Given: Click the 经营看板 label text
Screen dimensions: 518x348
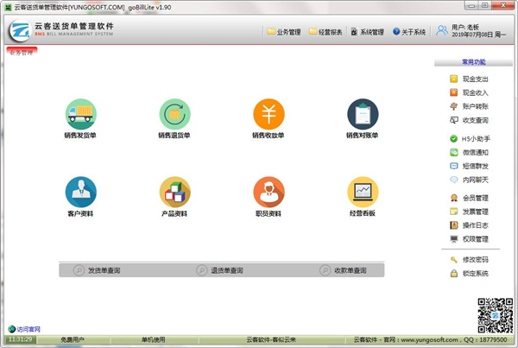Looking at the screenshot, I should point(363,213).
